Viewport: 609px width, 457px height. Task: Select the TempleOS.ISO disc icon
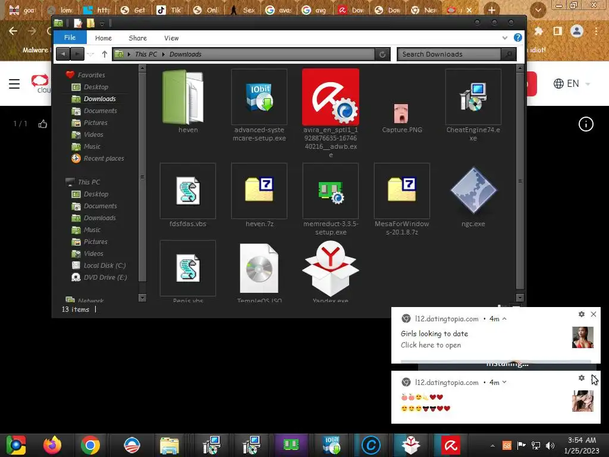click(259, 268)
